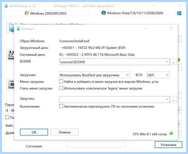Click the Выключение label
Screen dimensions: 188x154
(x=30, y=106)
